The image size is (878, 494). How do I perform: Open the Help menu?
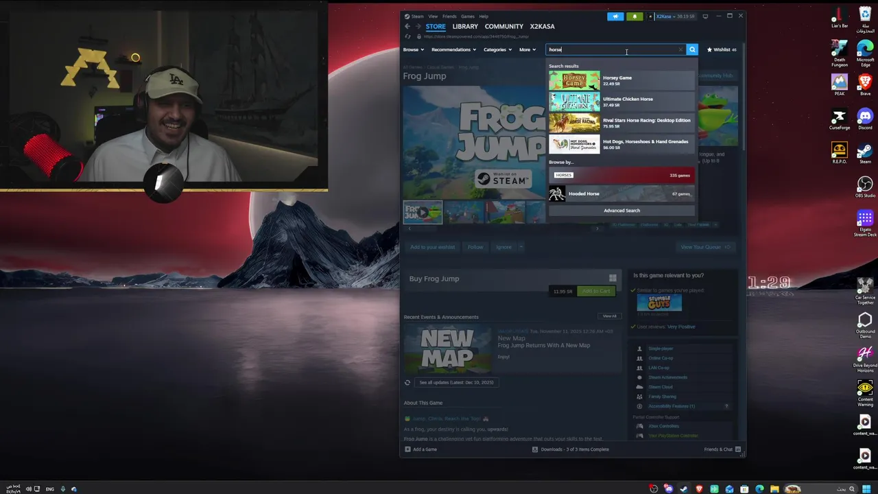(484, 16)
